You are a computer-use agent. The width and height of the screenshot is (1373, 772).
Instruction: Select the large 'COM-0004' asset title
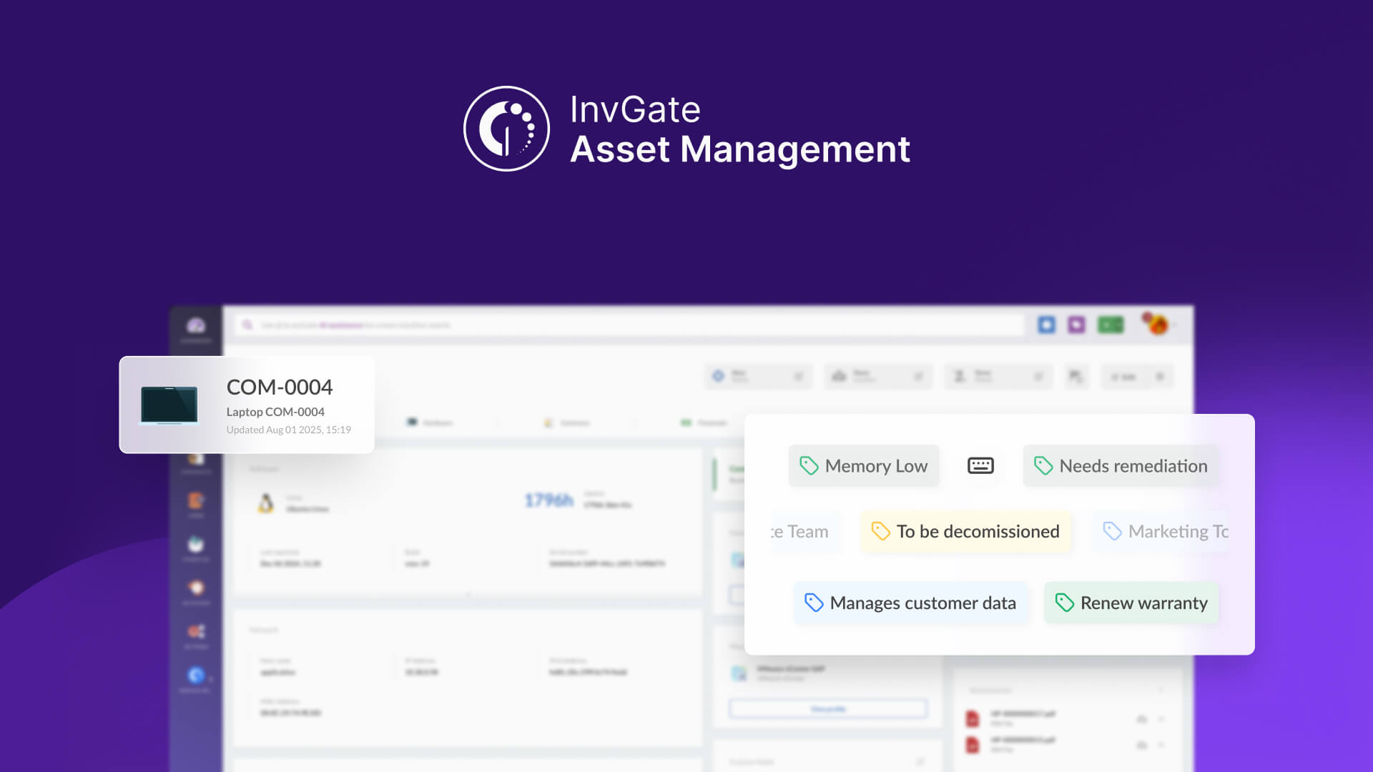[280, 387]
